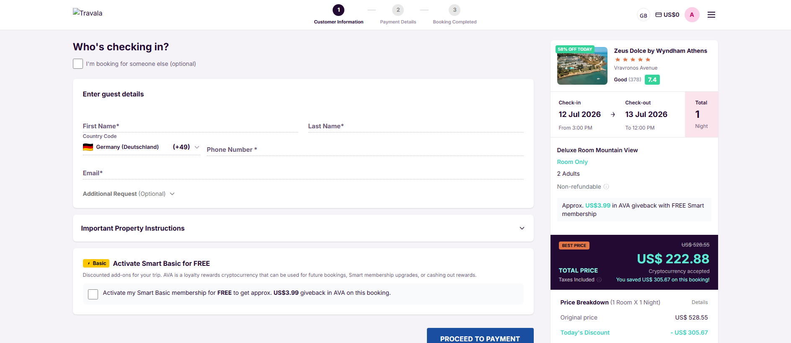Click the BEST PRICE badge

(574, 246)
